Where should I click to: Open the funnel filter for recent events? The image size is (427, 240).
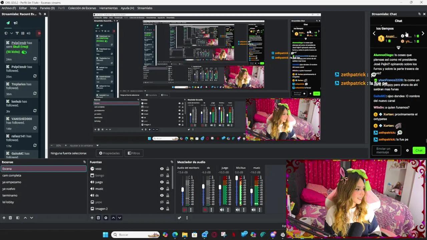17,33
